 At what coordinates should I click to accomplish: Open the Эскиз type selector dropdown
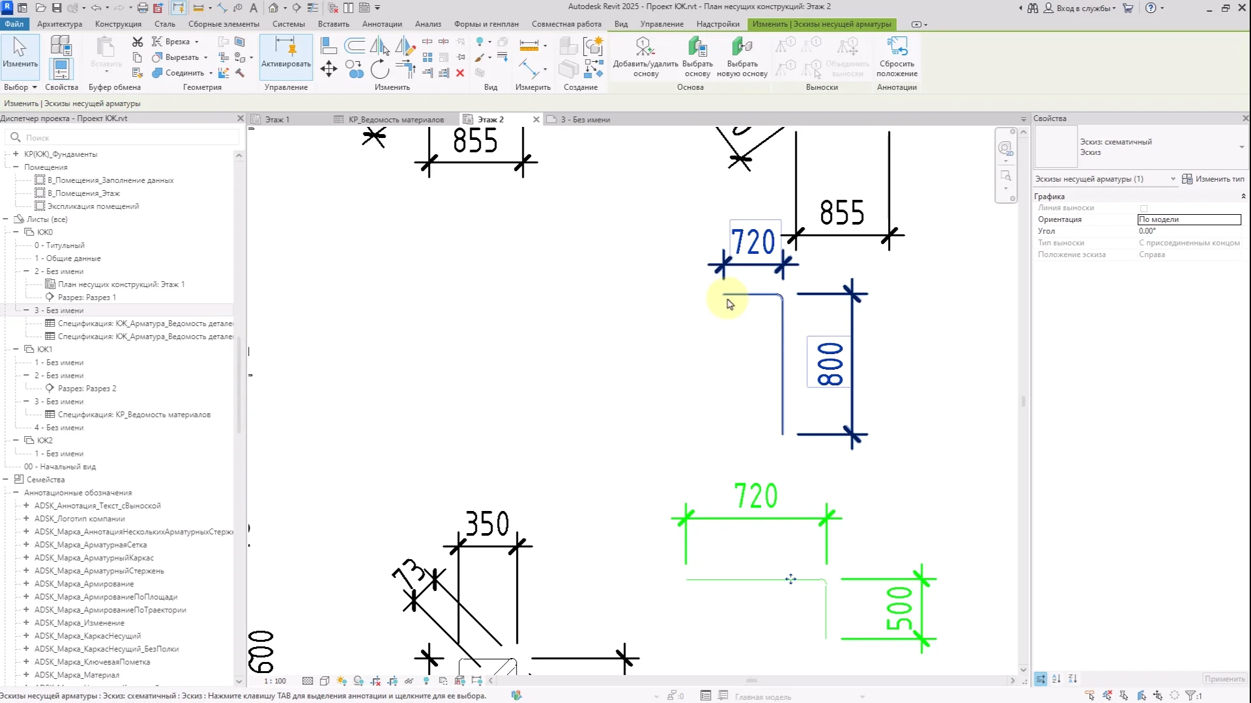tap(1242, 147)
